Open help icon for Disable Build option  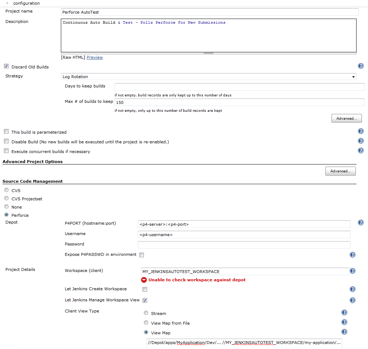361,141
